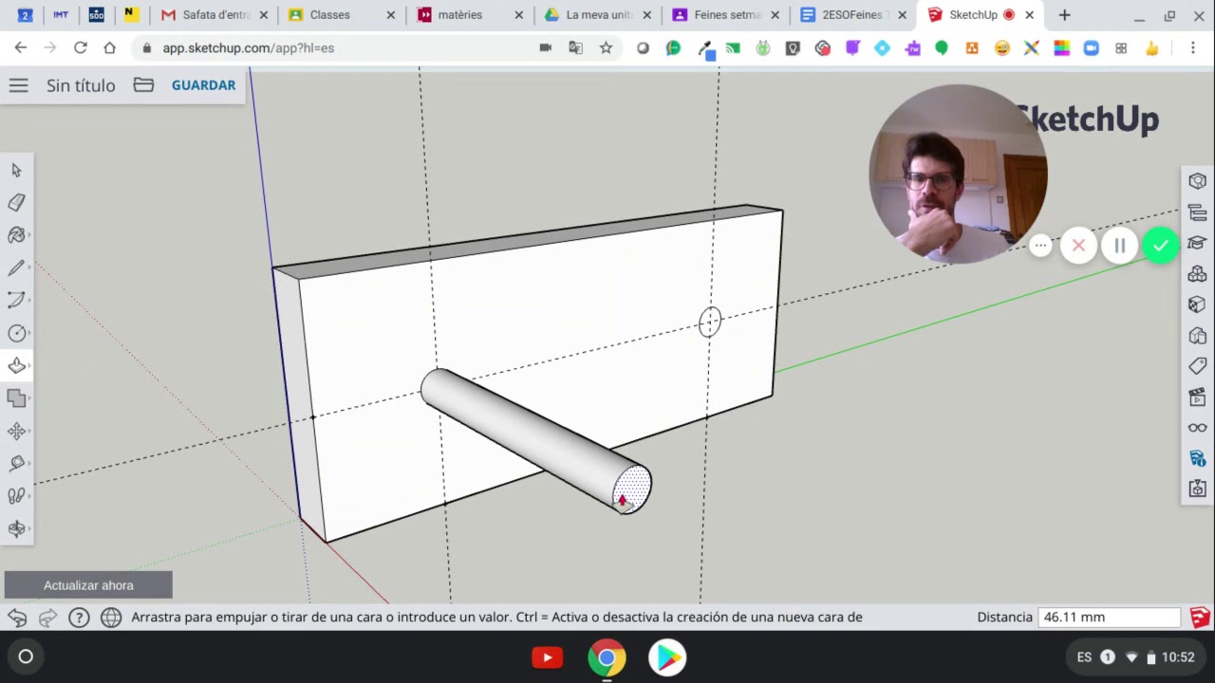The image size is (1215, 683).
Task: Open the recording options three-dots button
Action: 1040,246
